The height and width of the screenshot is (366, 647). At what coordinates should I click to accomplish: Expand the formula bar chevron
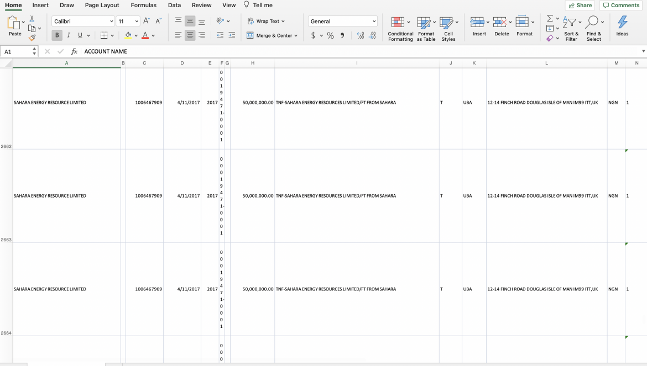pos(643,51)
